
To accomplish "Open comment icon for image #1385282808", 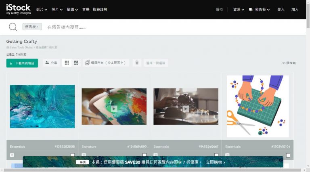I will [12, 155].
